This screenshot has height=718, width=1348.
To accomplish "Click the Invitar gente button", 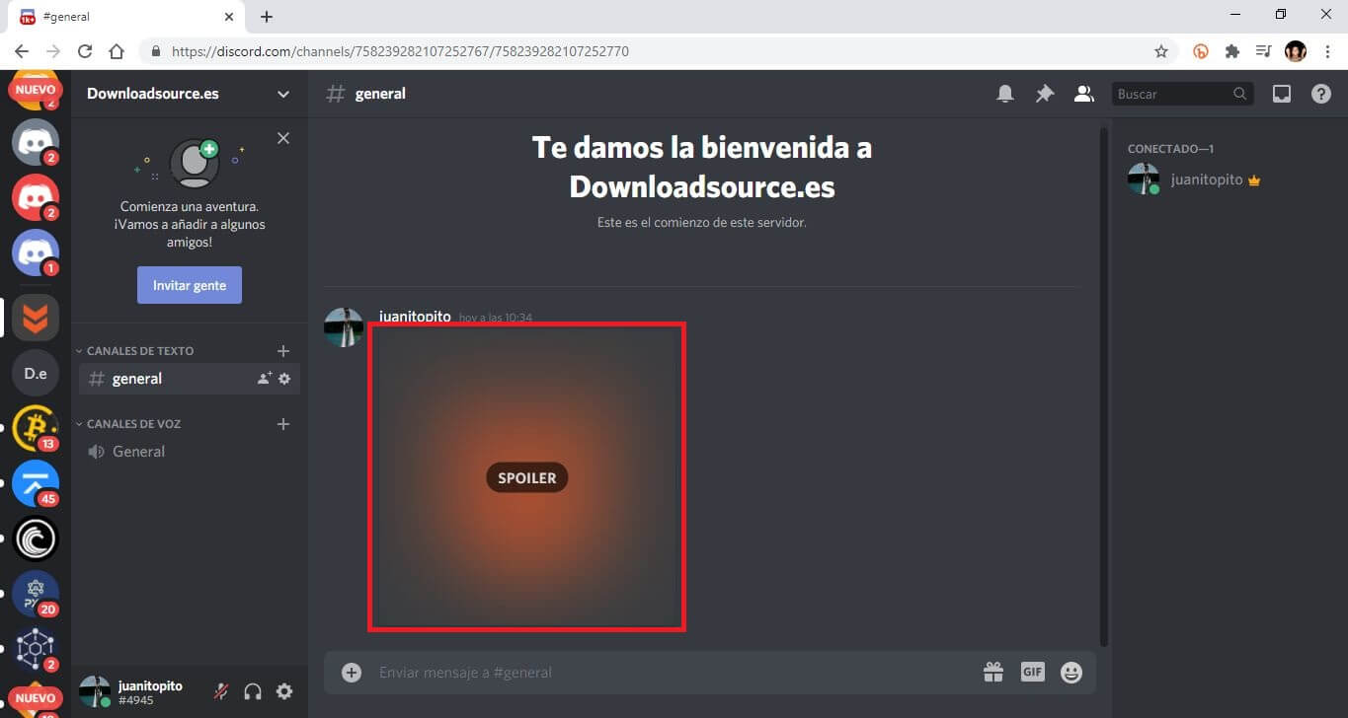I will pyautogui.click(x=190, y=285).
